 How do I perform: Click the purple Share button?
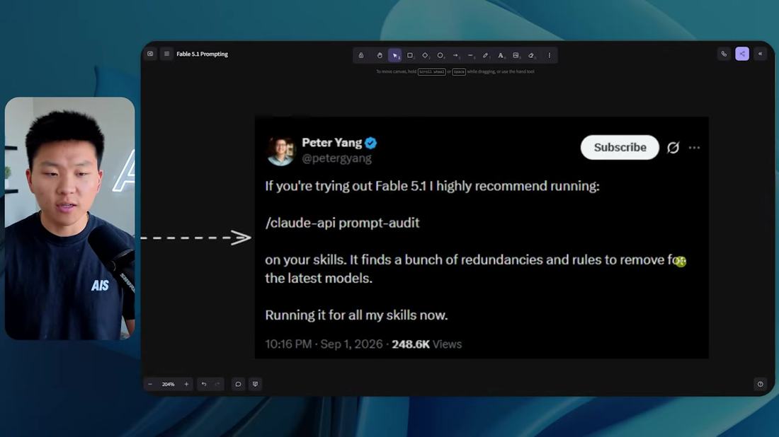tap(742, 54)
